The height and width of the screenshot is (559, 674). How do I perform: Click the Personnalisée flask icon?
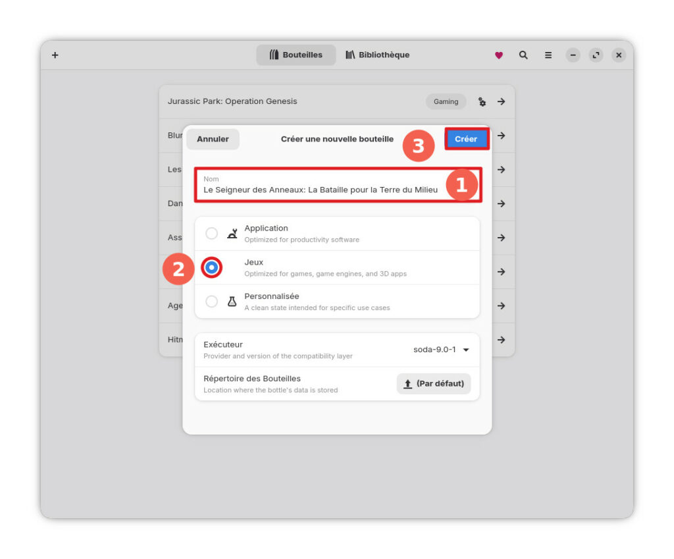(x=232, y=302)
